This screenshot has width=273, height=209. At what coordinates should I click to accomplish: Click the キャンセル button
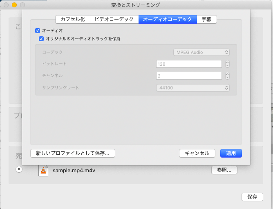(197, 153)
